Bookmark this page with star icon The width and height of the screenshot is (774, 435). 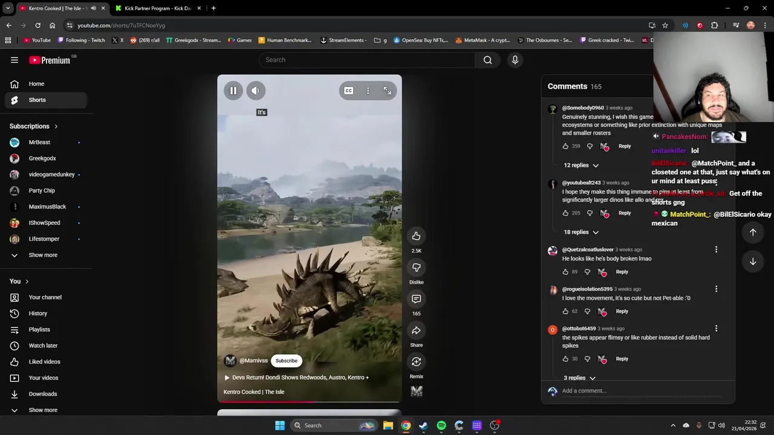click(x=665, y=25)
